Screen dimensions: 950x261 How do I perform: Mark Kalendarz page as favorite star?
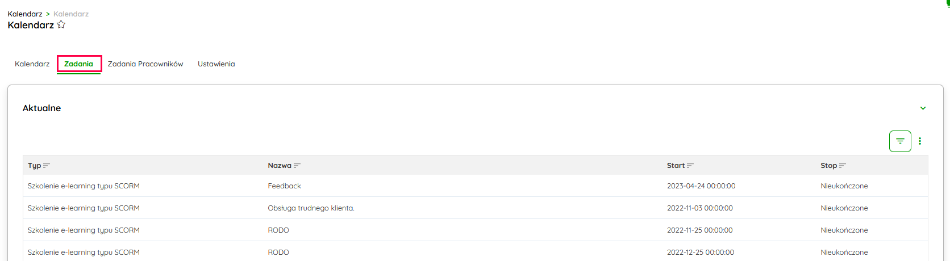coord(61,25)
